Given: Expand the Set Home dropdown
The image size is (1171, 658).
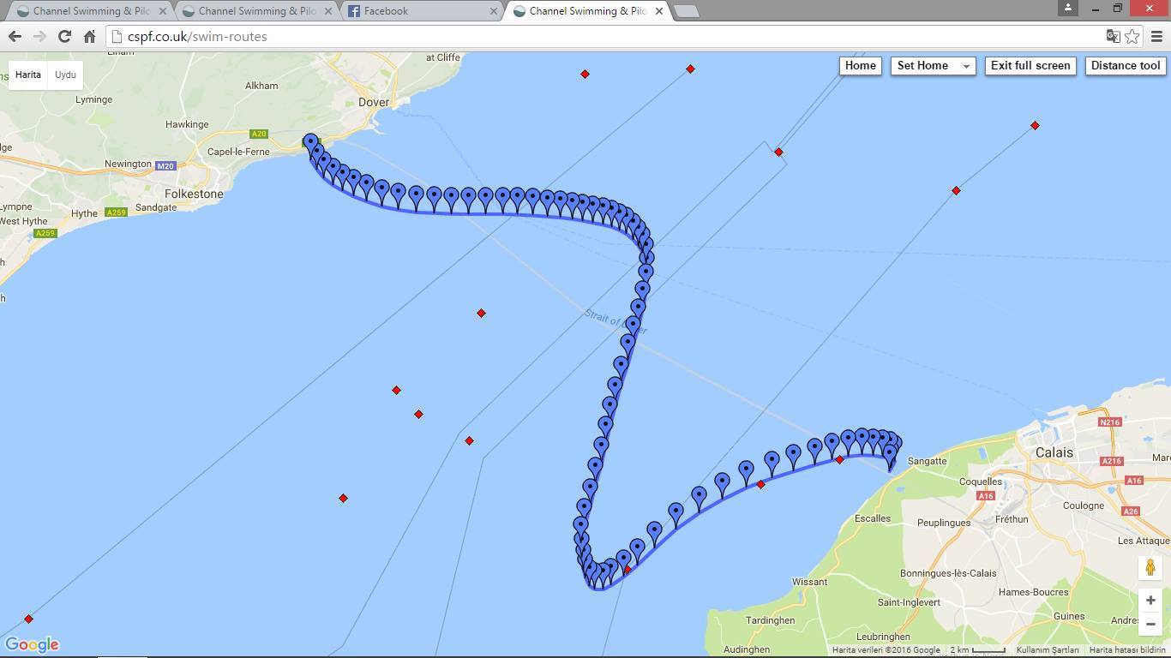Looking at the screenshot, I should [x=933, y=66].
